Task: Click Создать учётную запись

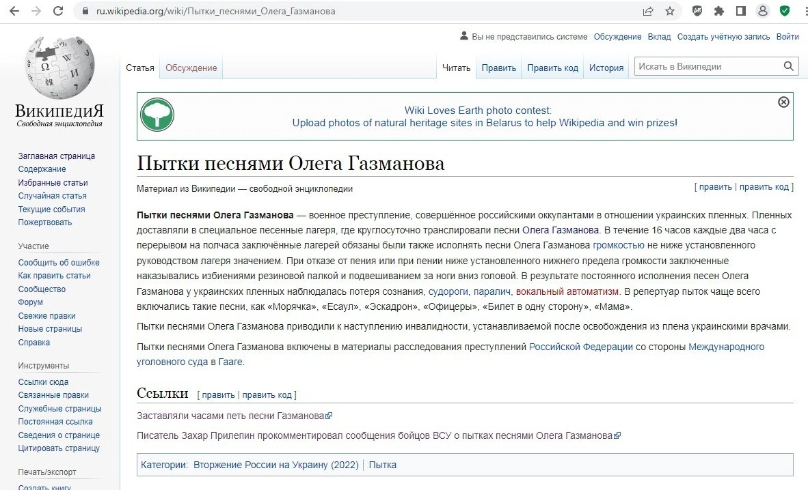Action: point(723,37)
